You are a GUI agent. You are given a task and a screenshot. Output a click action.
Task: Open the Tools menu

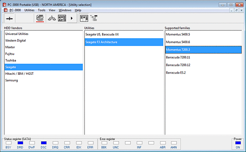click(41, 10)
